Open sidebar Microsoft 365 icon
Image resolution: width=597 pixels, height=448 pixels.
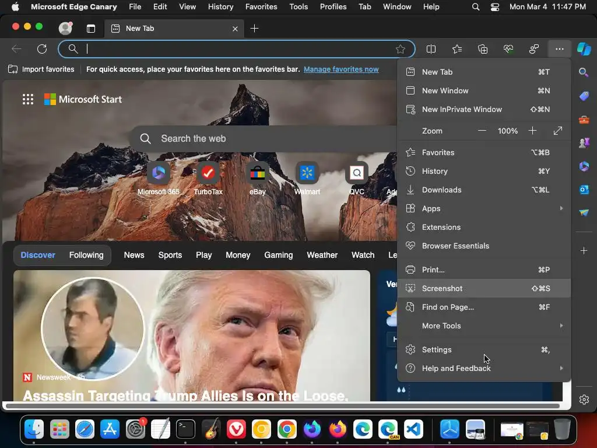584,166
